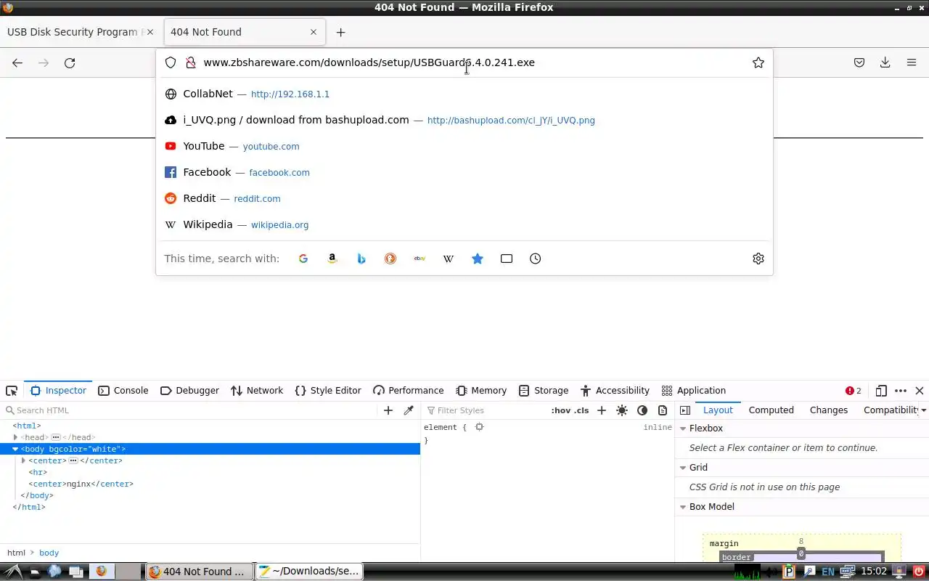Open search settings gear

(x=758, y=259)
